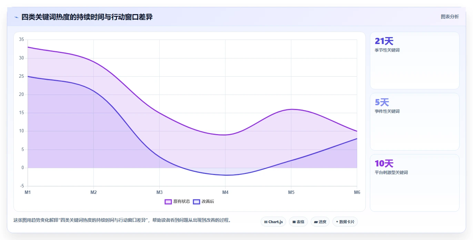This screenshot has width=473, height=240.
Task: Click the icon inside the Chart.js chip
Action: [266, 222]
